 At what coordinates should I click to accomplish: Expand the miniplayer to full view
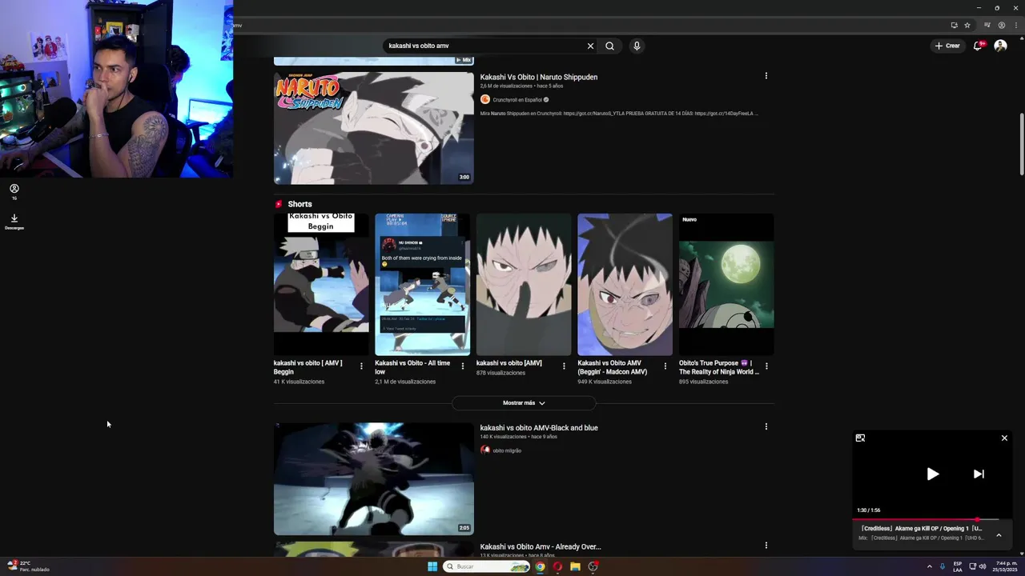(x=860, y=438)
